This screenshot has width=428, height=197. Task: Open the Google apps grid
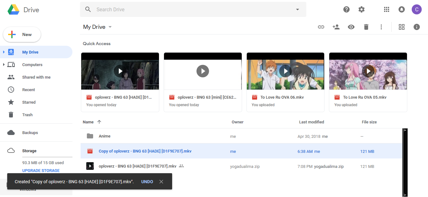click(387, 9)
